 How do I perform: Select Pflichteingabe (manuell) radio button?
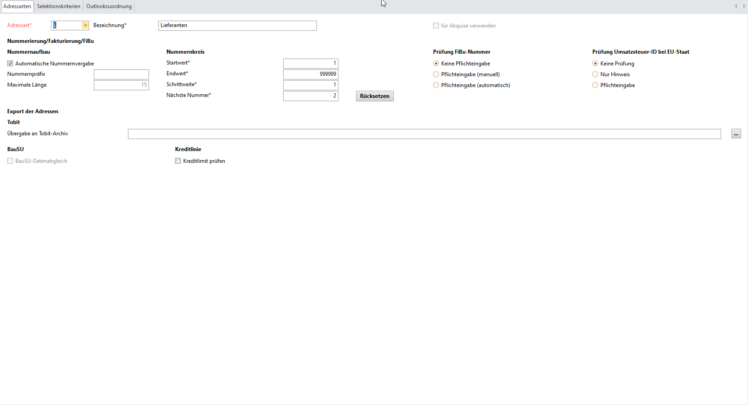click(x=436, y=74)
